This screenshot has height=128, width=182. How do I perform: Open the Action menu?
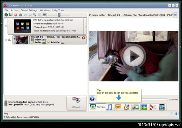pos(14,10)
